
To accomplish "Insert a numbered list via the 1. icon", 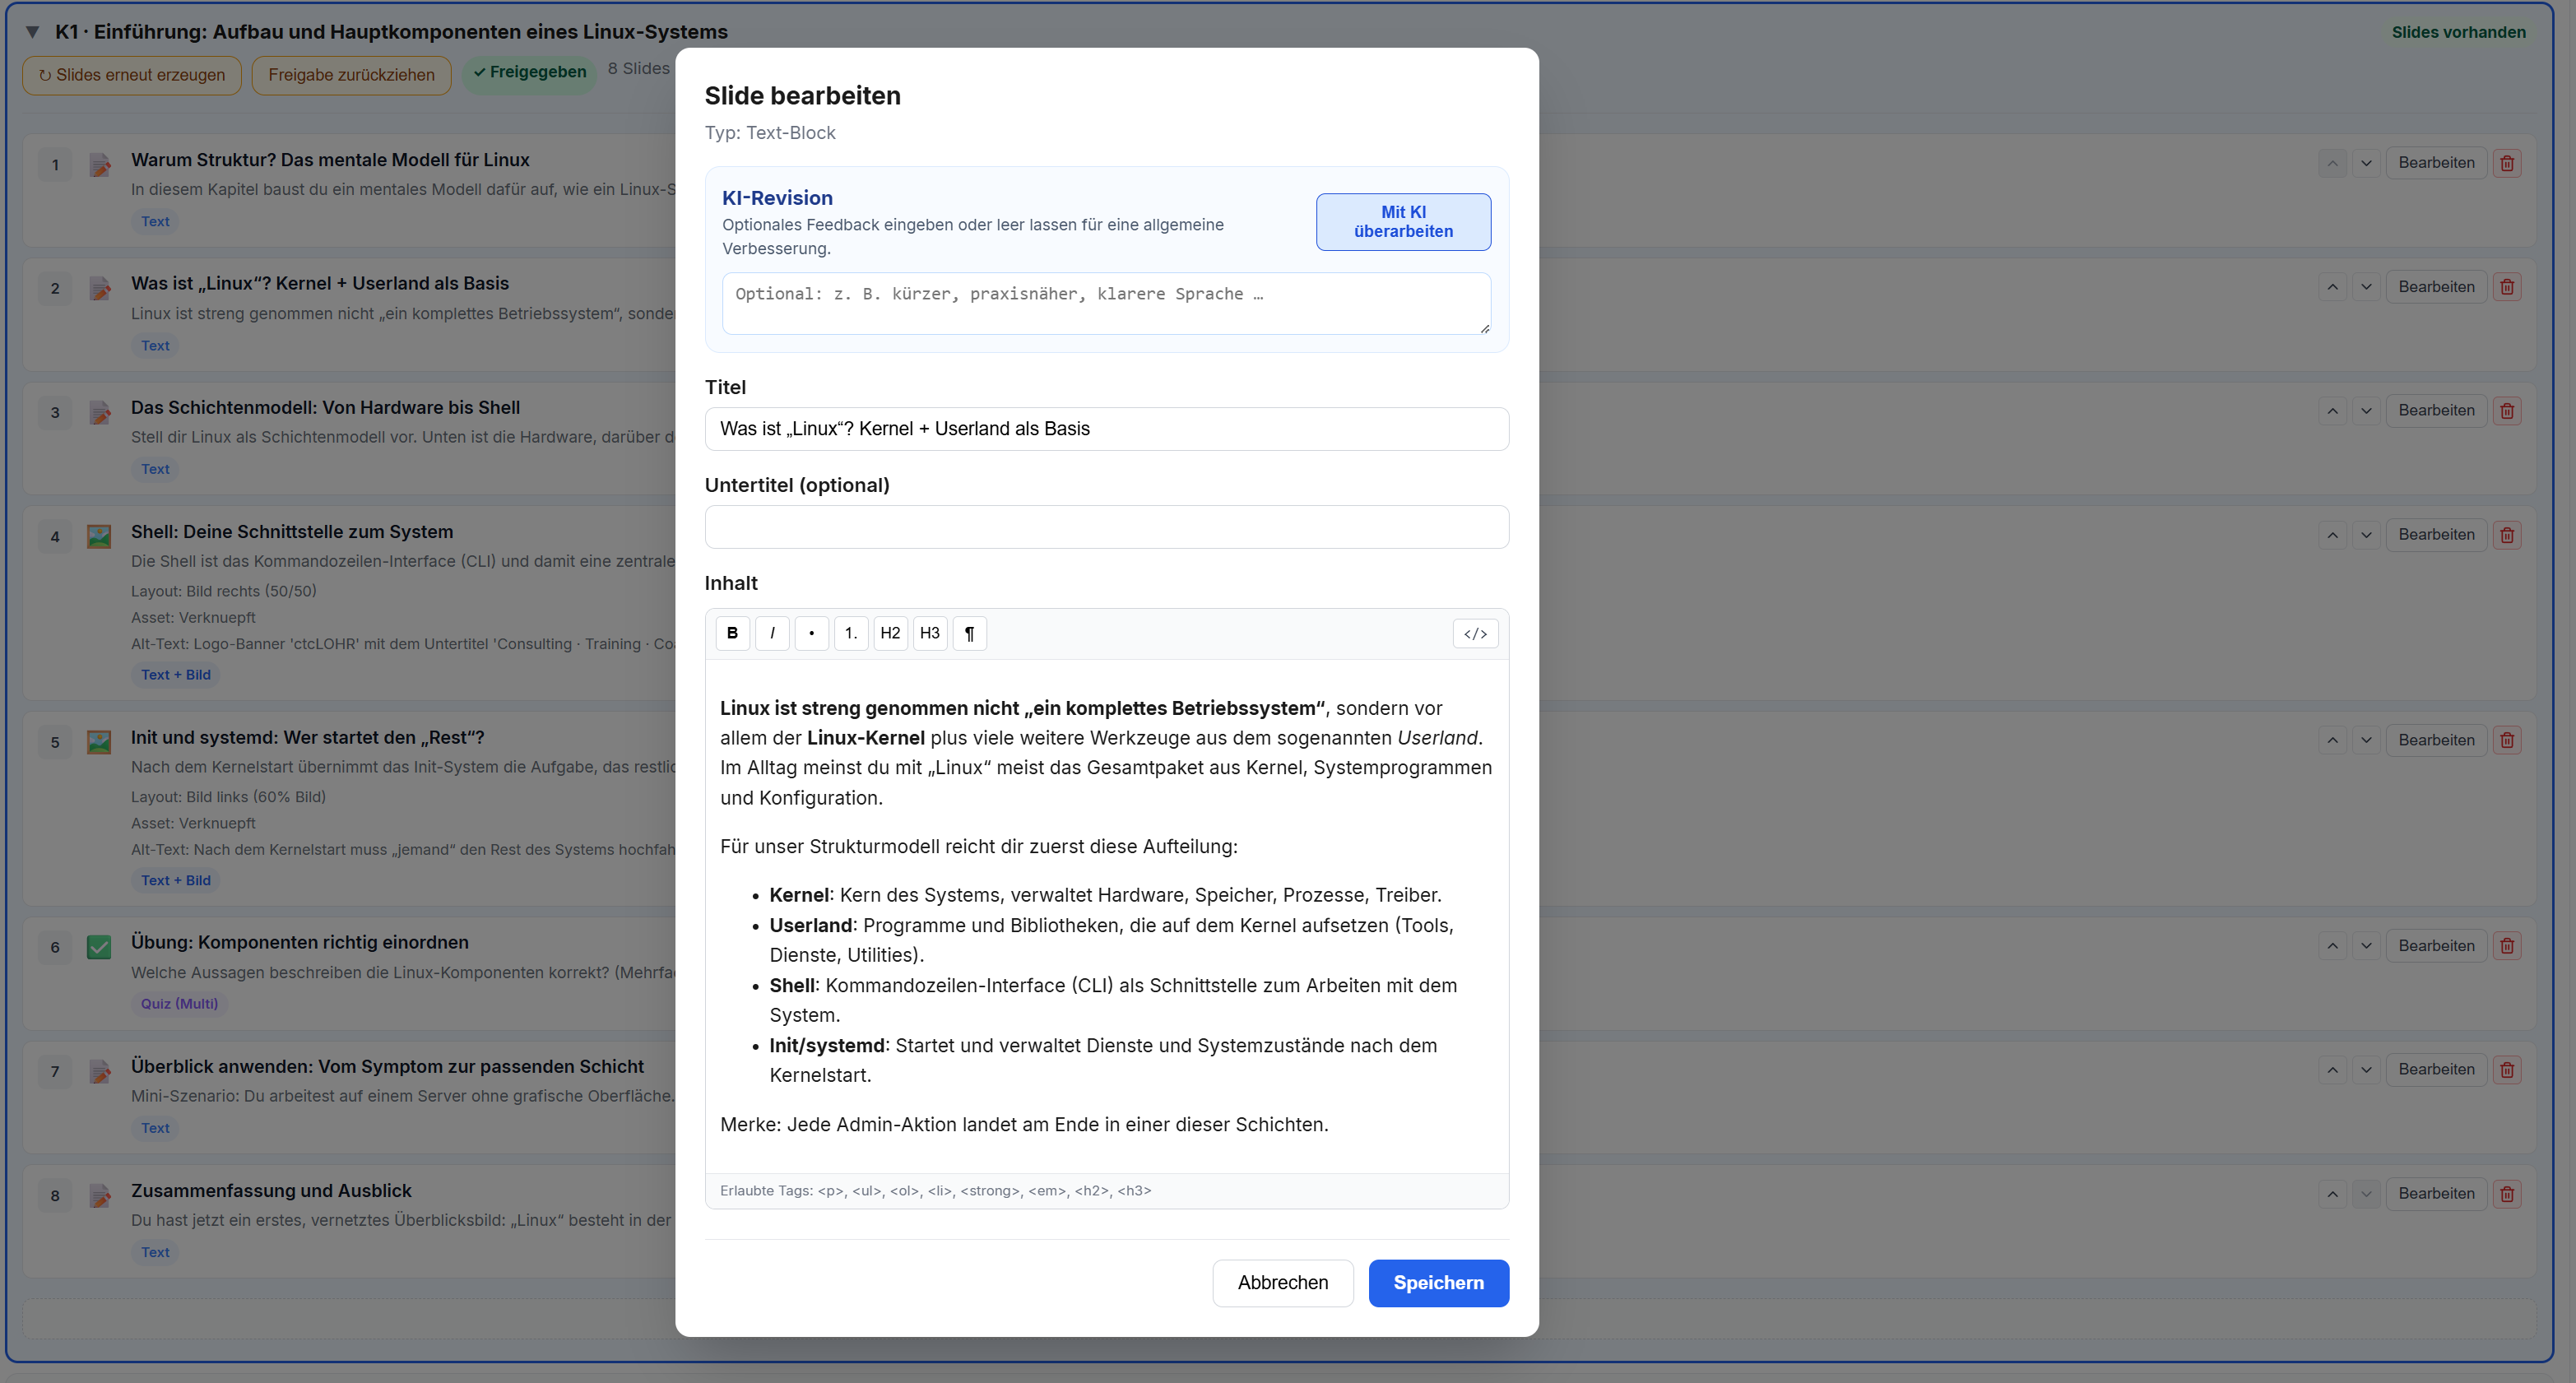I will coord(851,633).
